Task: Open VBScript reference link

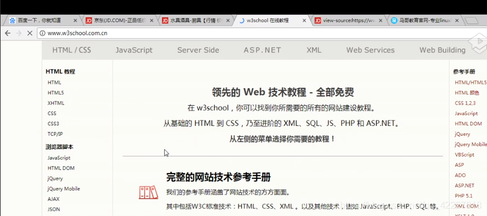Action: 464,154
